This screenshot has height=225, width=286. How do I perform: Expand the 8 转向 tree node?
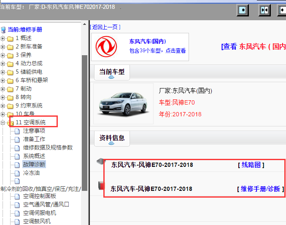tap(3, 97)
